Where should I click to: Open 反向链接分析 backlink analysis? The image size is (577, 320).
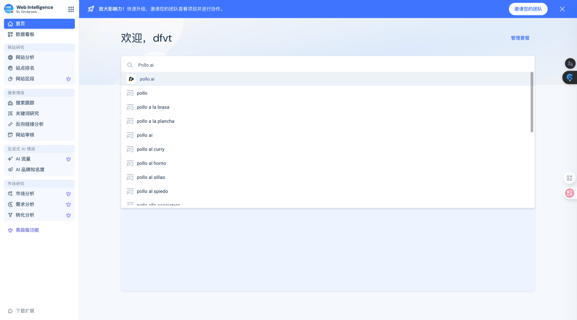pos(40,124)
